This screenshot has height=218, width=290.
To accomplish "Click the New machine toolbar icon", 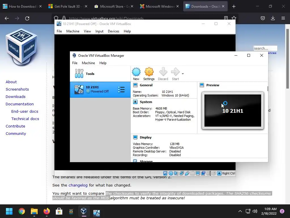I will tap(136, 74).
